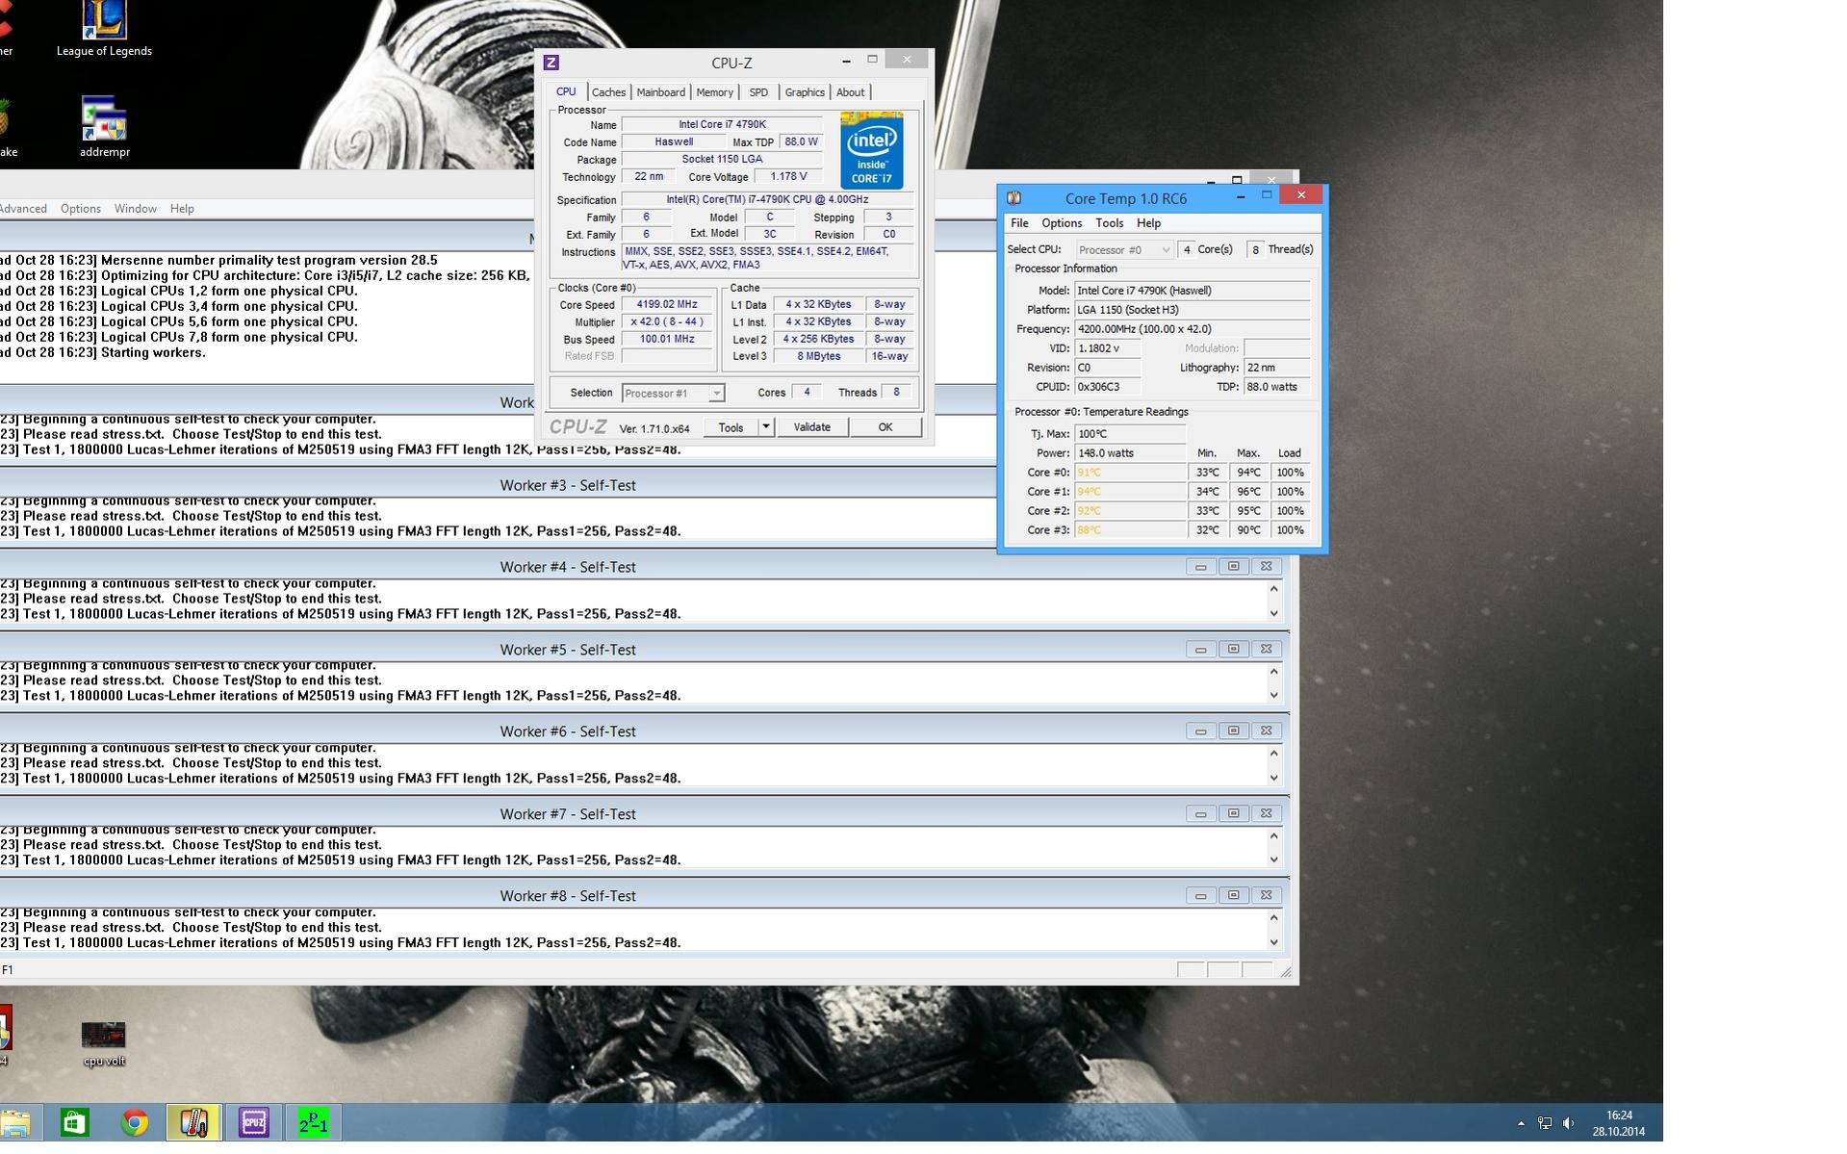The image size is (1847, 1154).
Task: Open the Graphics tab in CPU-Z
Action: click(x=805, y=92)
